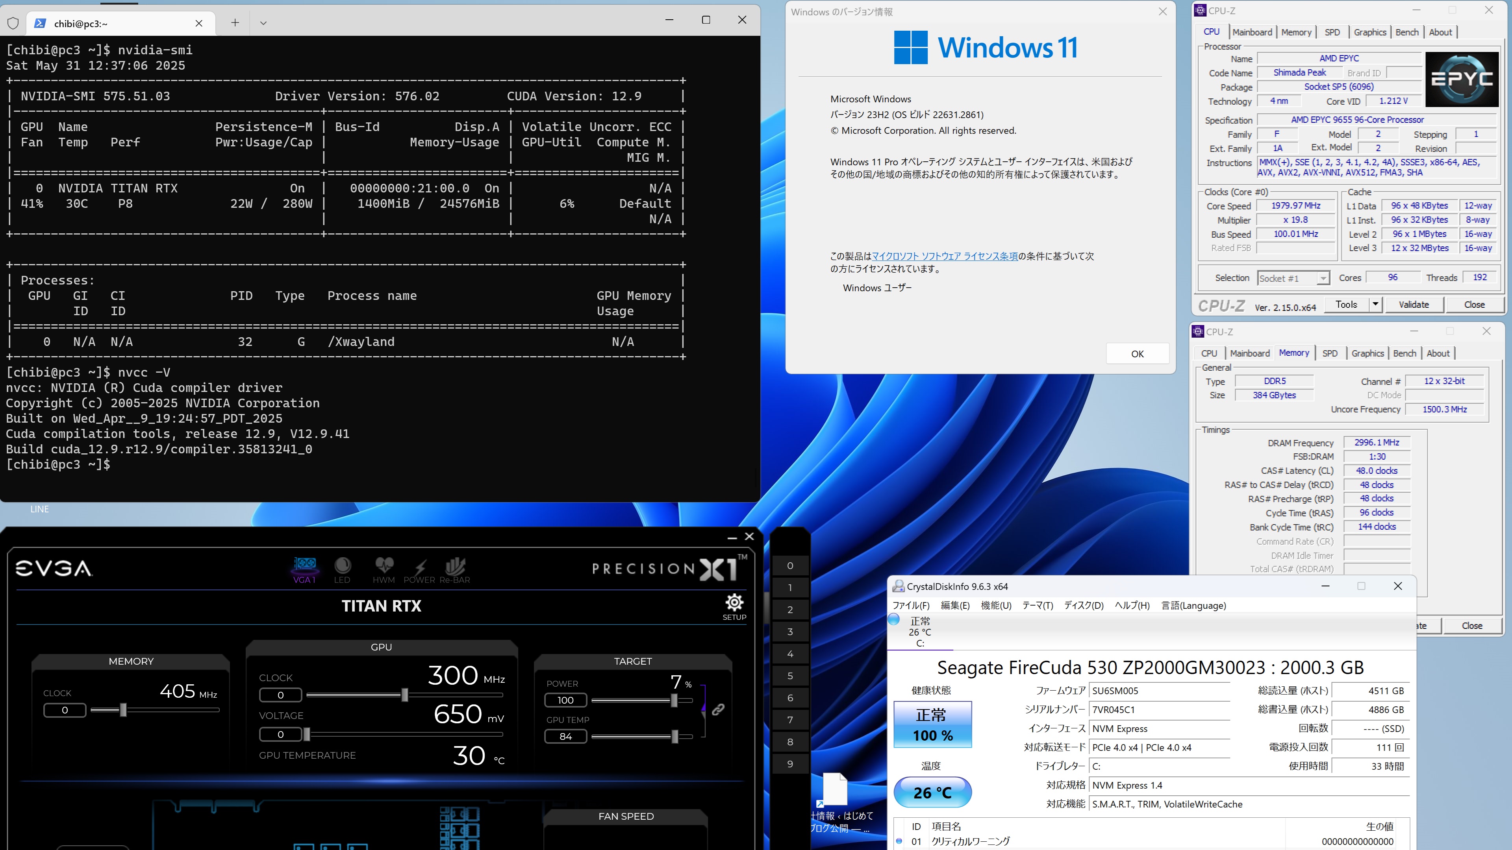The image size is (1512, 850).
Task: Open the CPU-Z Tools dropdown arrow
Action: 1375,305
